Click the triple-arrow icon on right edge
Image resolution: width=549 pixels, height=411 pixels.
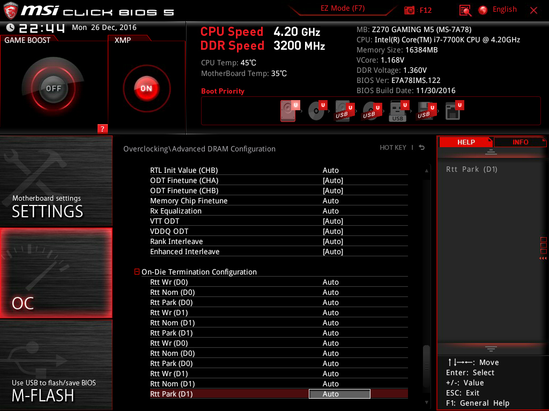(543, 258)
